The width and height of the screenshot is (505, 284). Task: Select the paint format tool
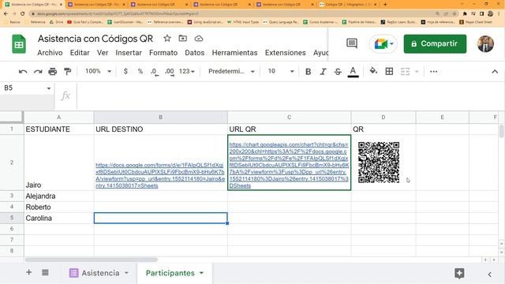(67, 72)
